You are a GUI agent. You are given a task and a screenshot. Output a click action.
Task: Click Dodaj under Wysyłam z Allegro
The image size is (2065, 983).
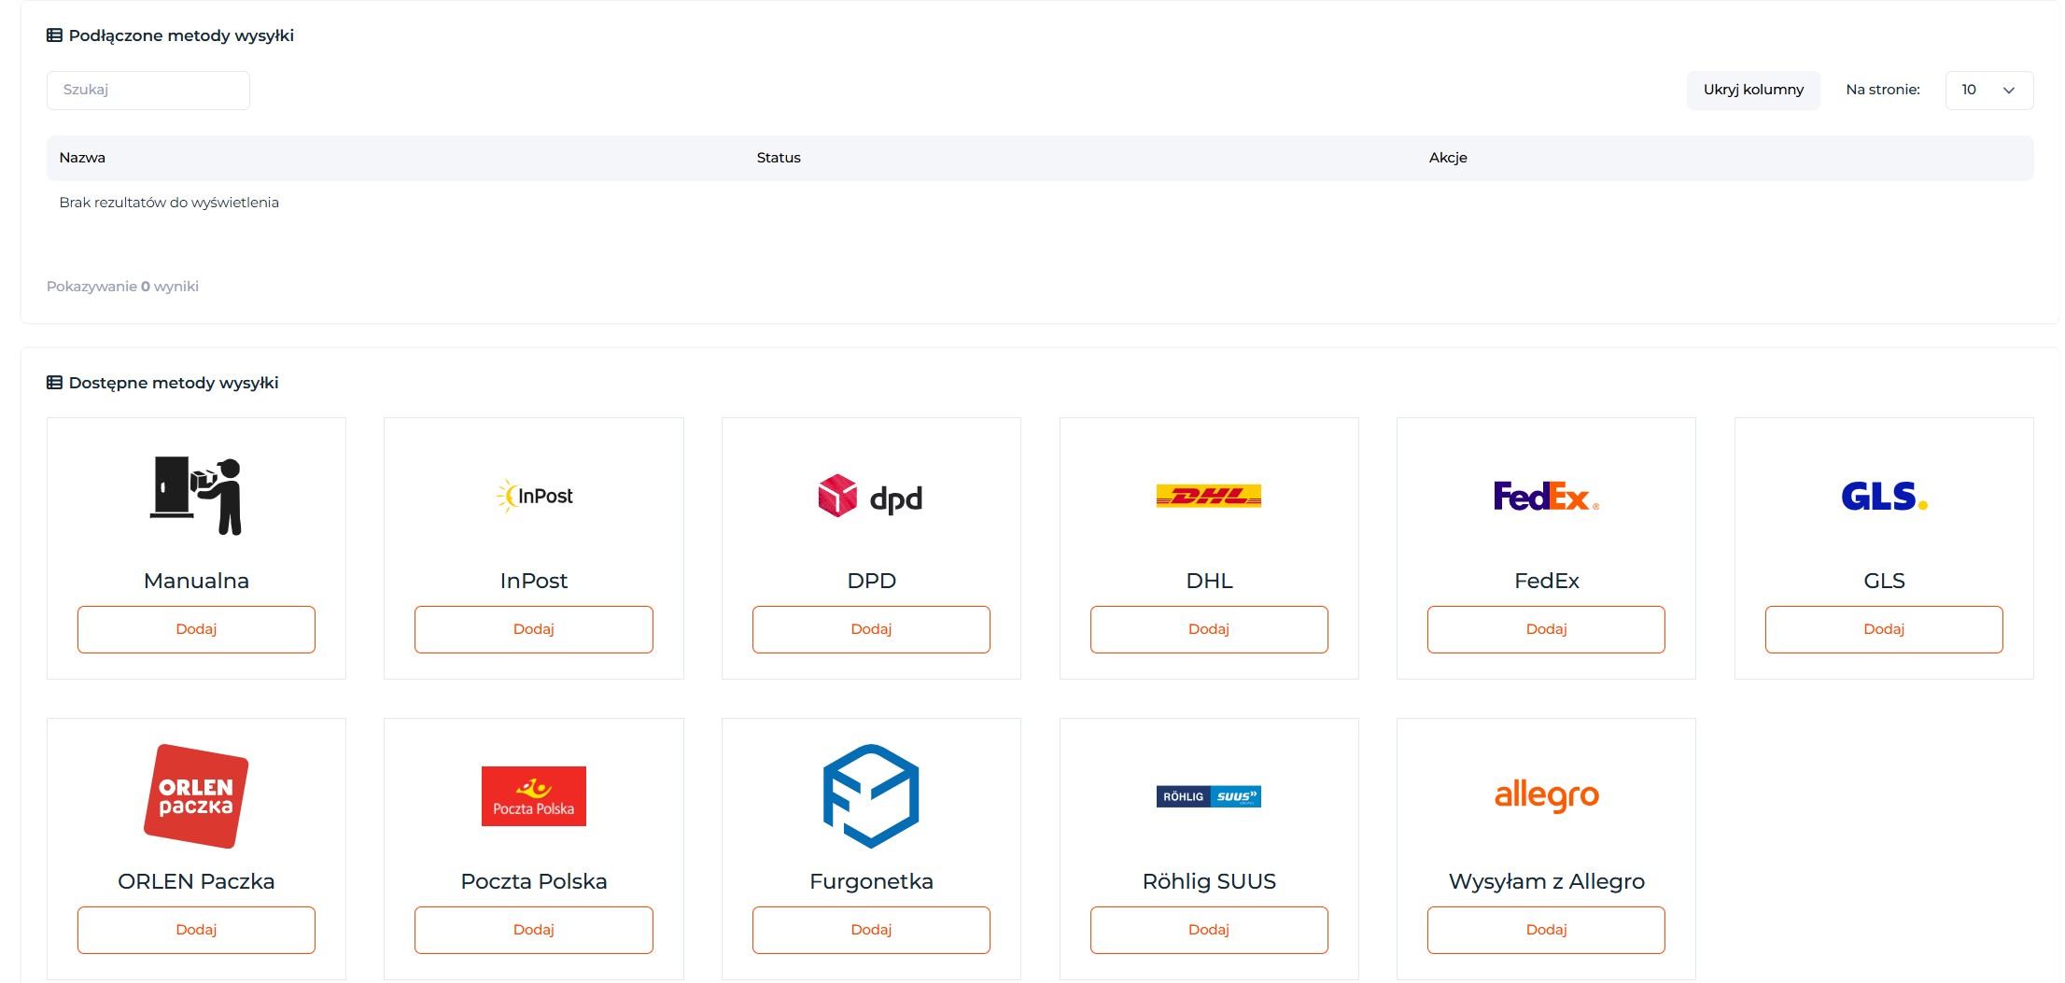(1546, 930)
